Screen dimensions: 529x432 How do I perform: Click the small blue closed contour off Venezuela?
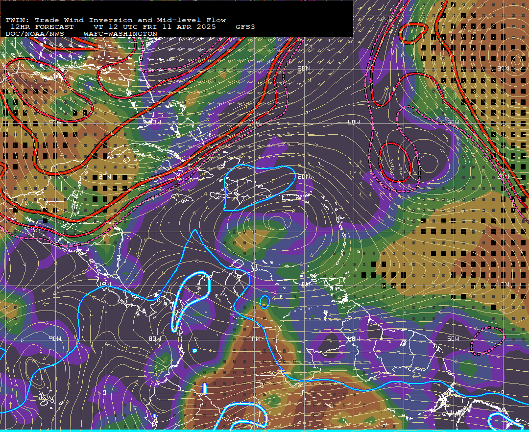click(x=265, y=302)
